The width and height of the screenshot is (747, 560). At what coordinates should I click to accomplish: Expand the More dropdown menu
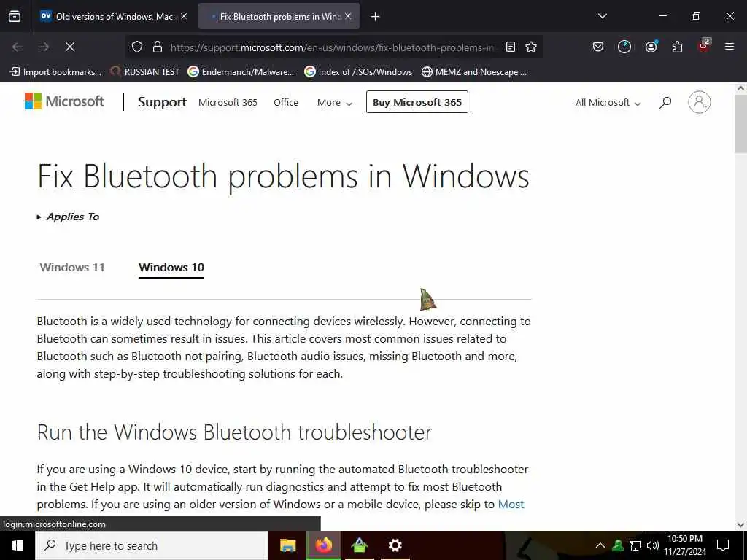coord(334,102)
